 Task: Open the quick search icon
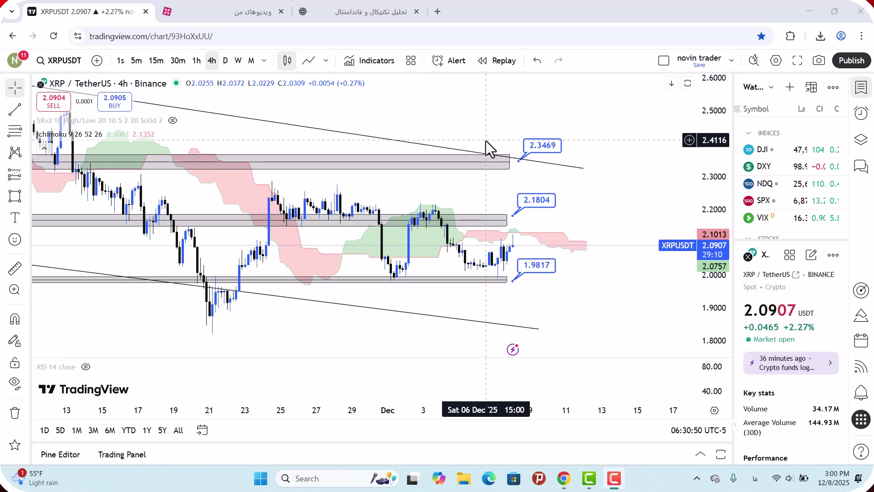pyautogui.click(x=754, y=61)
